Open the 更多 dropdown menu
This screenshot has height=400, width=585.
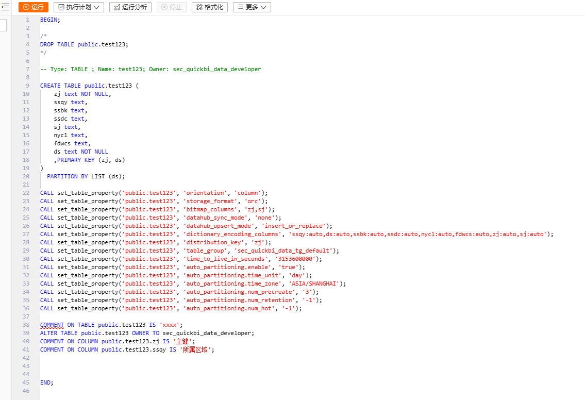[252, 7]
